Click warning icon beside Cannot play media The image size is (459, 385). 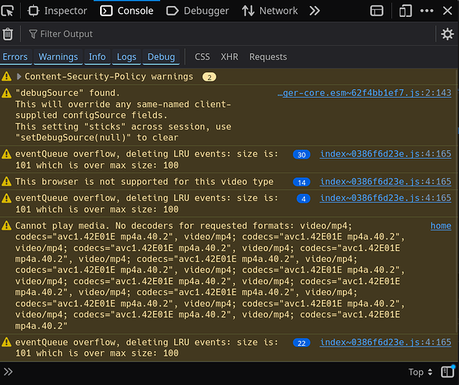pyautogui.click(x=6, y=226)
